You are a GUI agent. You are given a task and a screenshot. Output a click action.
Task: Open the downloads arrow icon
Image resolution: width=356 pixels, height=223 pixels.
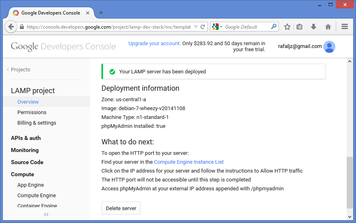coord(314,27)
